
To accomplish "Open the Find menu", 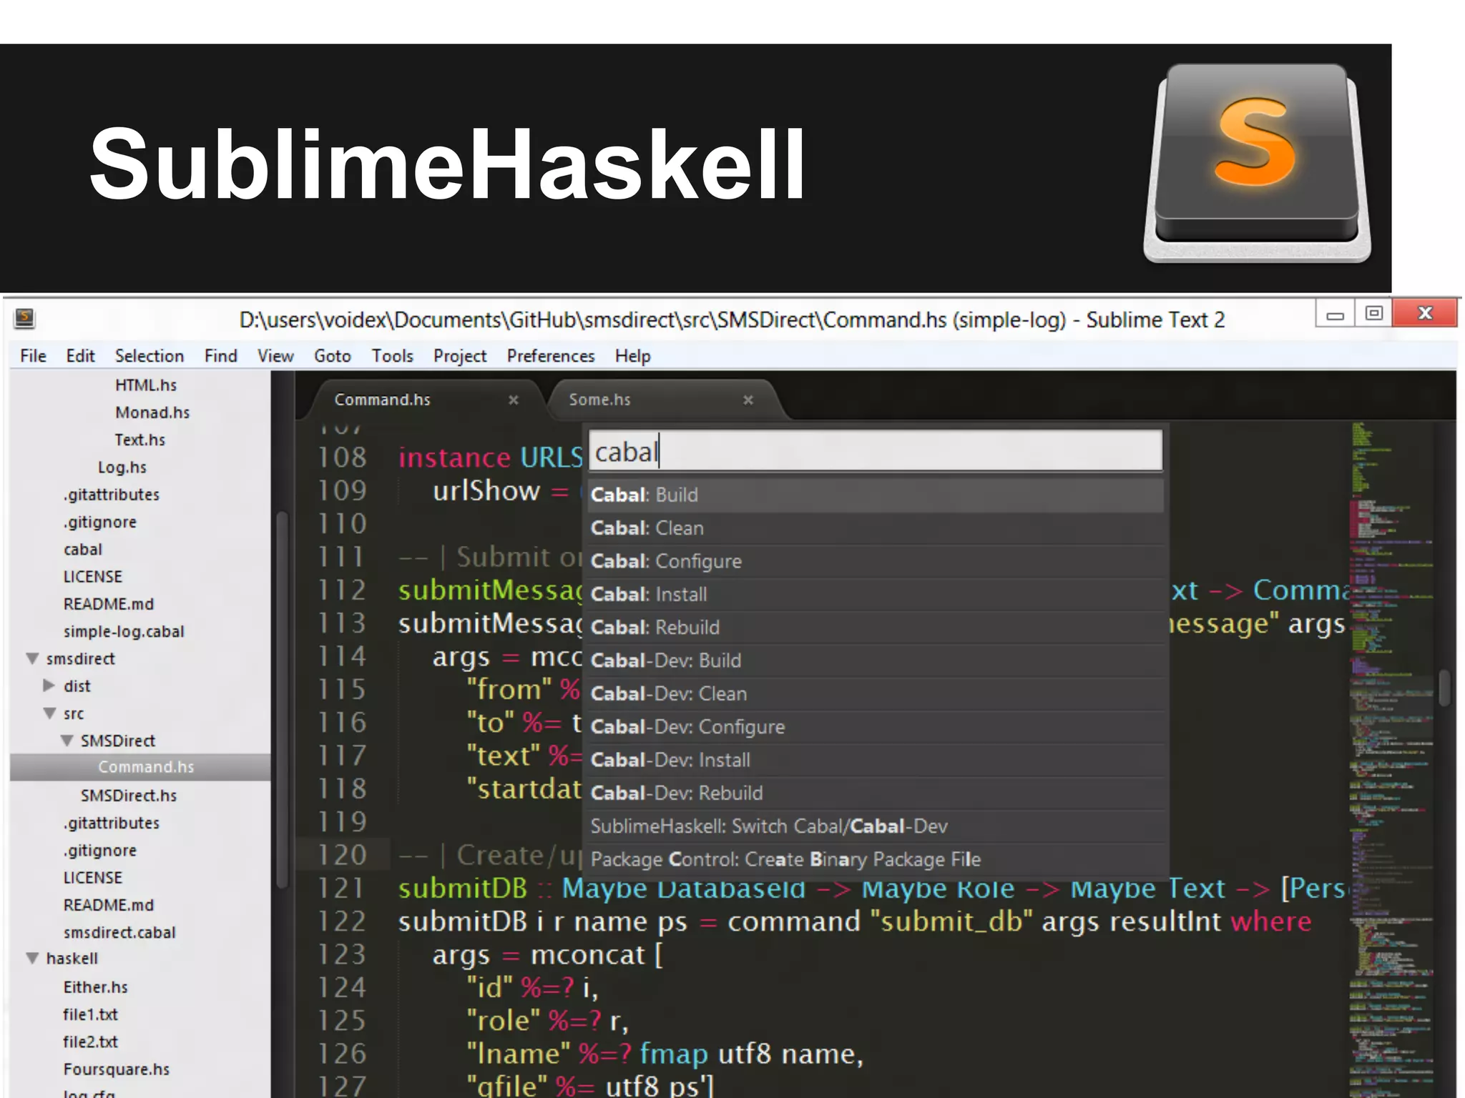I will tap(220, 356).
